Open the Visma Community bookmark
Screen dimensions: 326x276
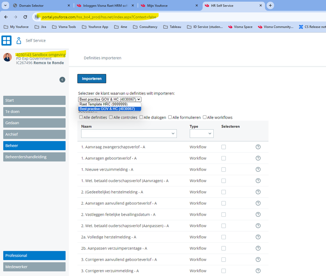276,27
